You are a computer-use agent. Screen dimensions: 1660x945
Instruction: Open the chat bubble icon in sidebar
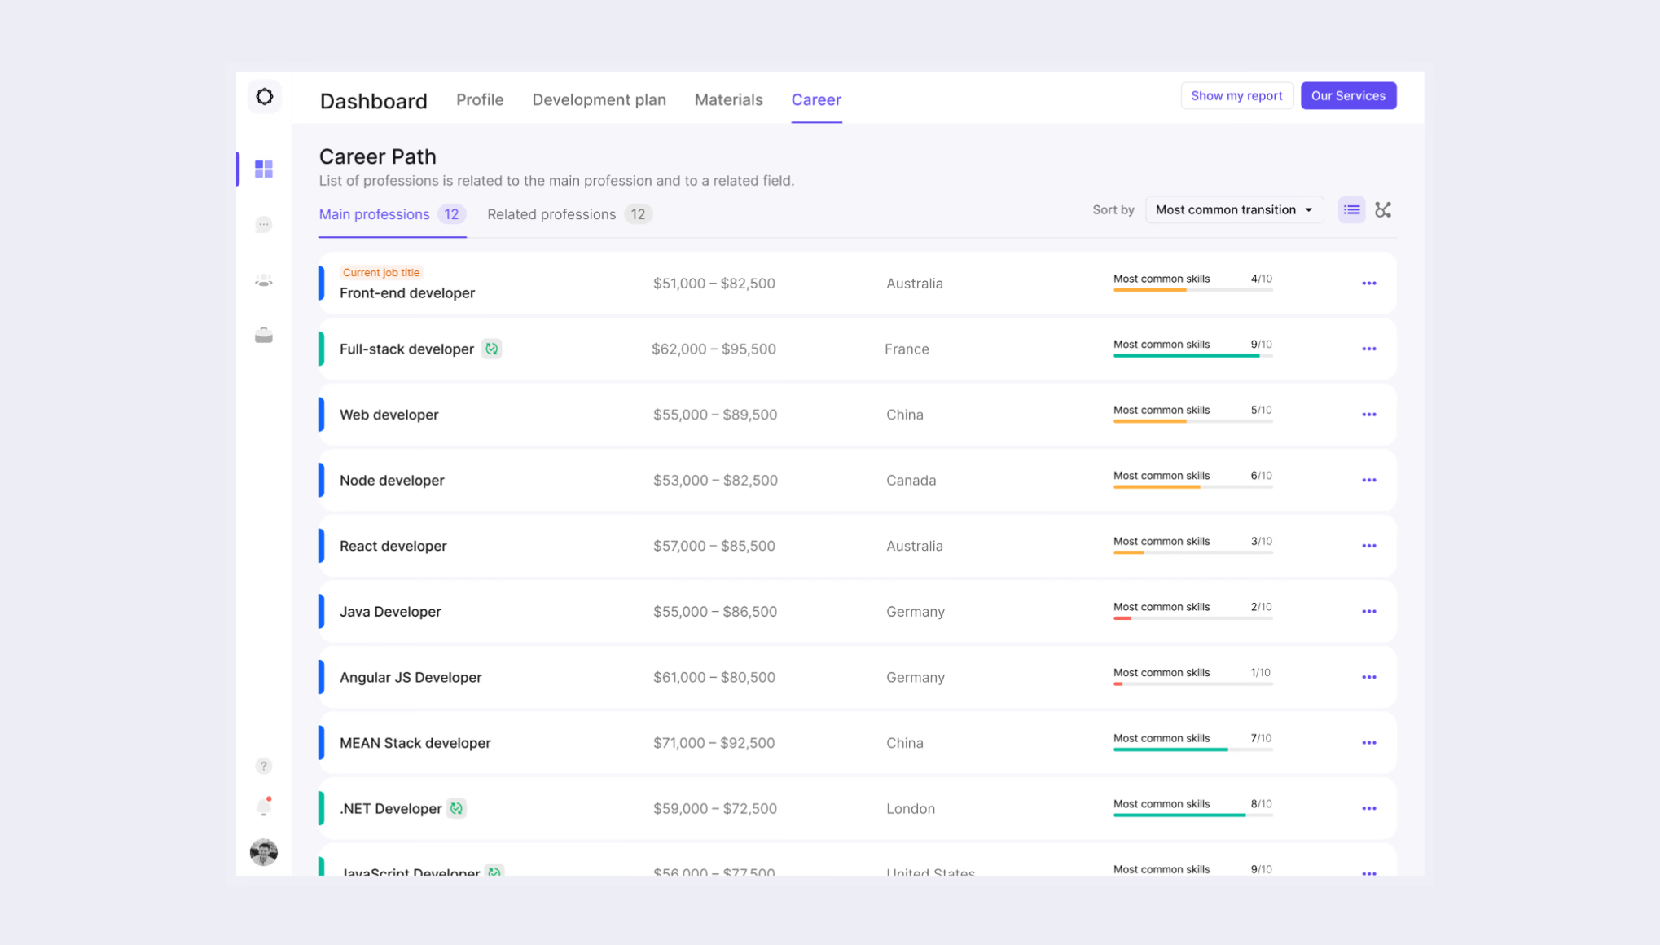(264, 224)
